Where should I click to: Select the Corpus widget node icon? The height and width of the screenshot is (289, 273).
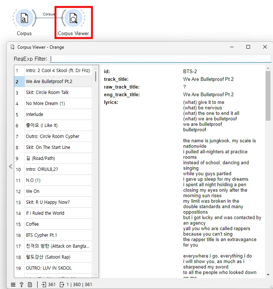[24, 18]
